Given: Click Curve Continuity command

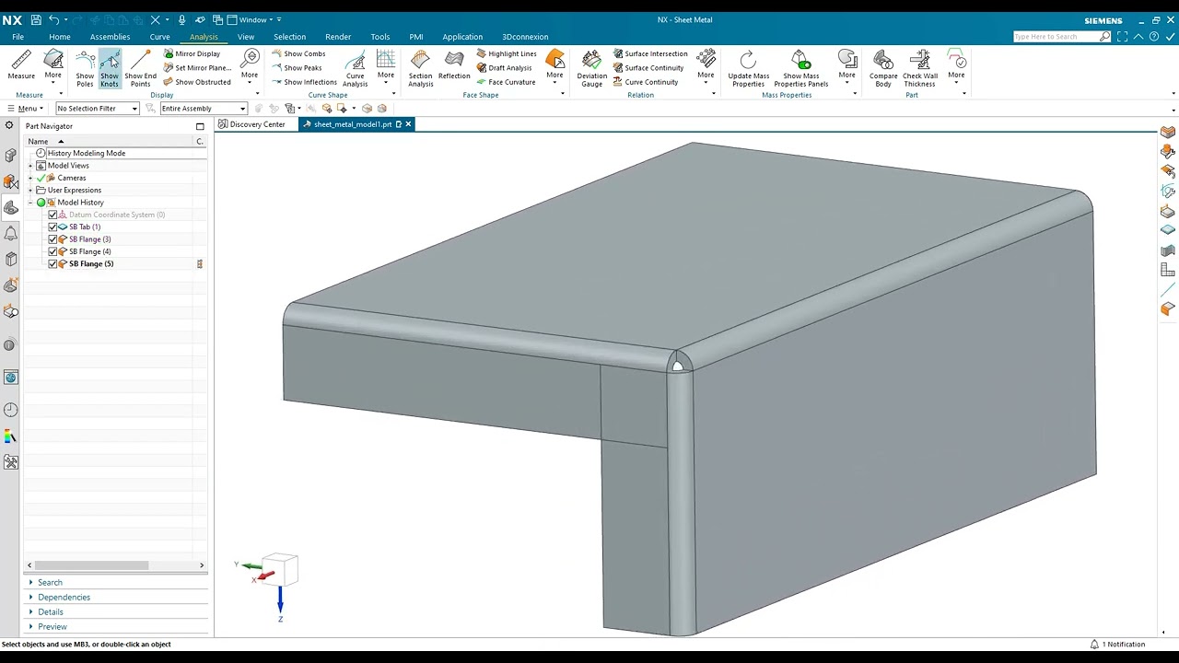Looking at the screenshot, I should (645, 82).
